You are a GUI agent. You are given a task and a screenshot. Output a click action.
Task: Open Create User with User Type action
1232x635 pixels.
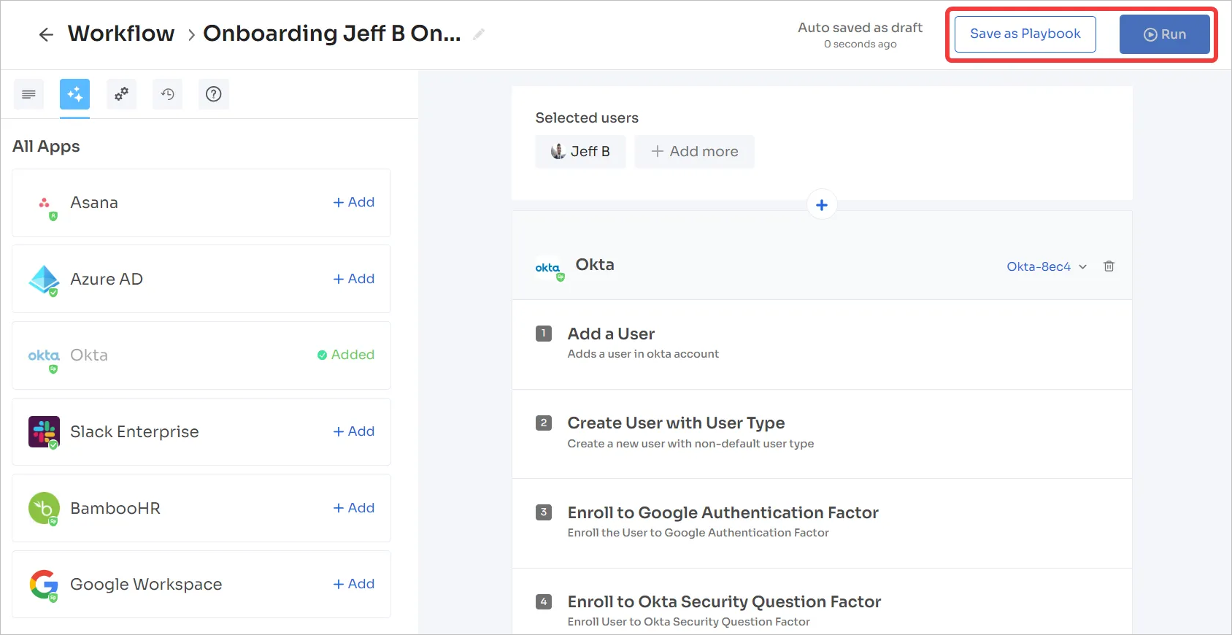pos(822,434)
